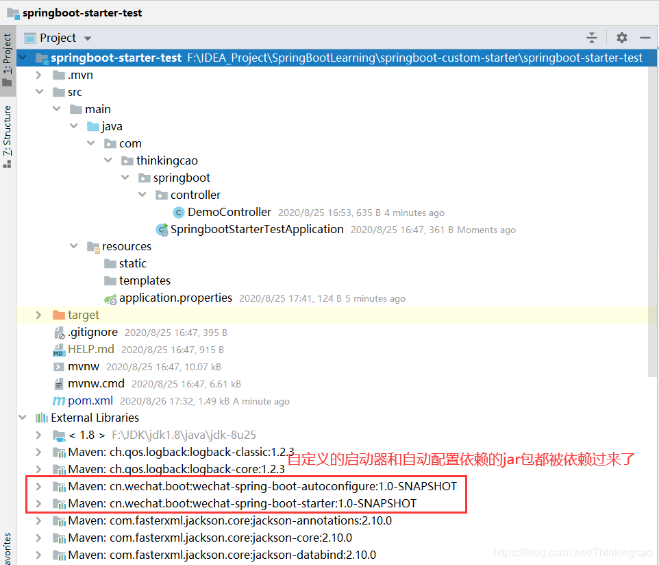Open the Favorites side tab
659x565 pixels.
pyautogui.click(x=7, y=548)
